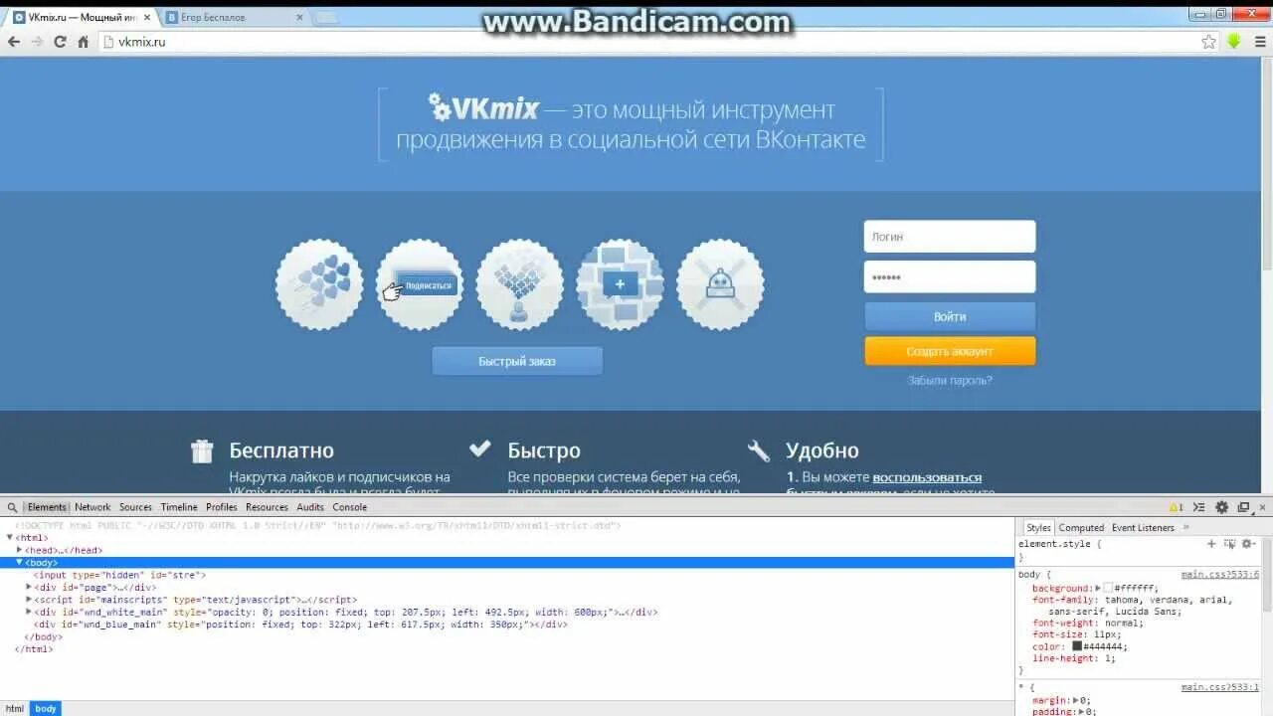Click the gift icon beside Бесплатно

pyautogui.click(x=202, y=451)
